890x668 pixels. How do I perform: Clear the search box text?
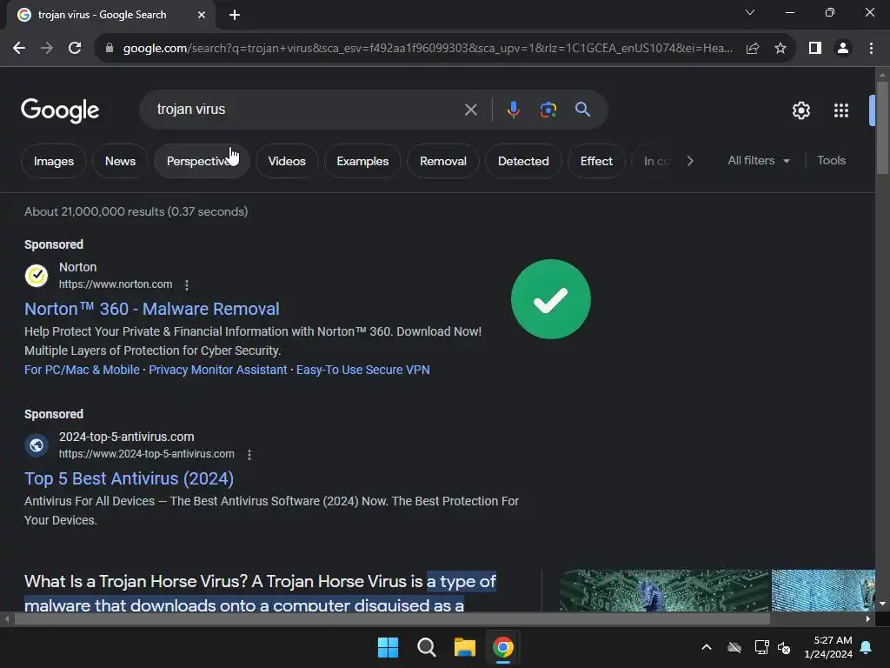coord(470,110)
